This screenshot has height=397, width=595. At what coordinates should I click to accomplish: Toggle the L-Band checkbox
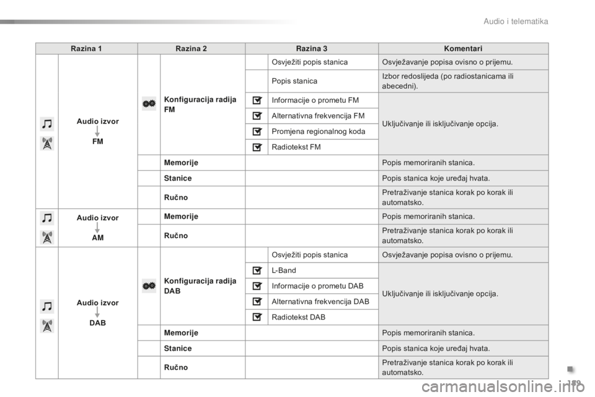257,271
